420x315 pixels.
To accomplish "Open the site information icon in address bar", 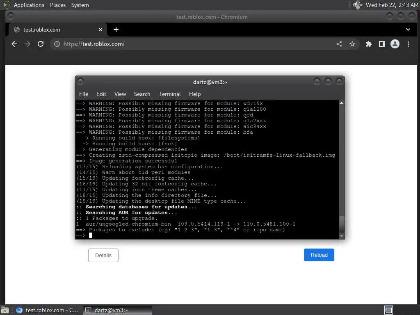I will pos(57,44).
